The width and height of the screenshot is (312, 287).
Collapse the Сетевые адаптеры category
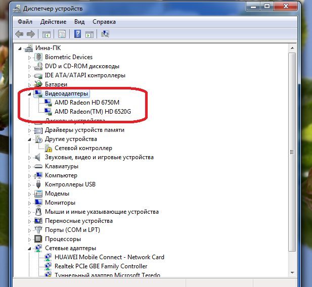pos(29,248)
